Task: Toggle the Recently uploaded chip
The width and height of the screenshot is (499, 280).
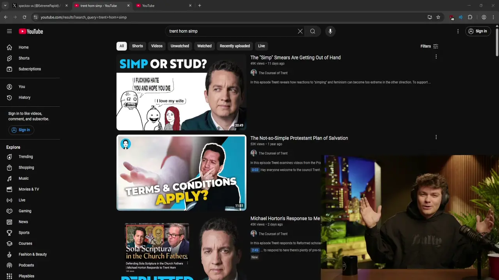Action: point(235,46)
